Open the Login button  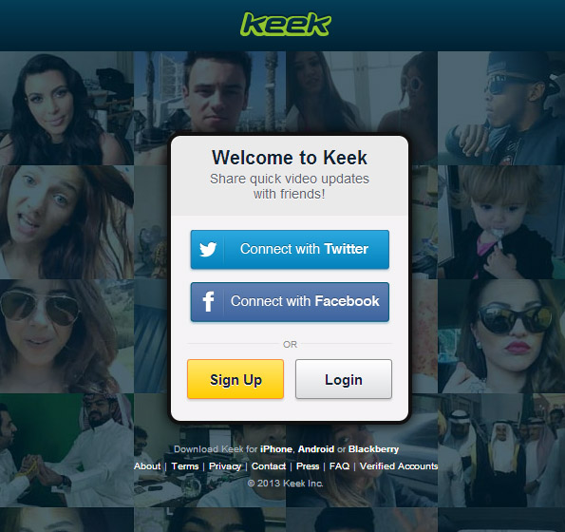[344, 379]
